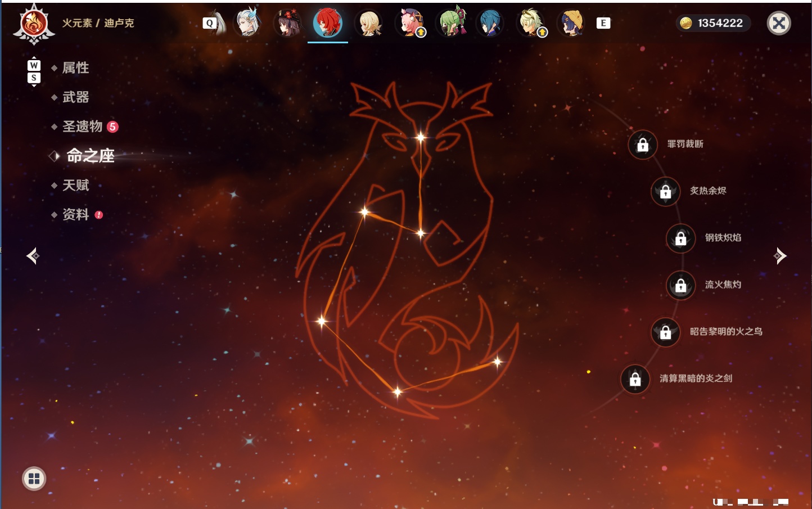
Task: Click the 炙热余烬 constellation label
Action: click(708, 191)
